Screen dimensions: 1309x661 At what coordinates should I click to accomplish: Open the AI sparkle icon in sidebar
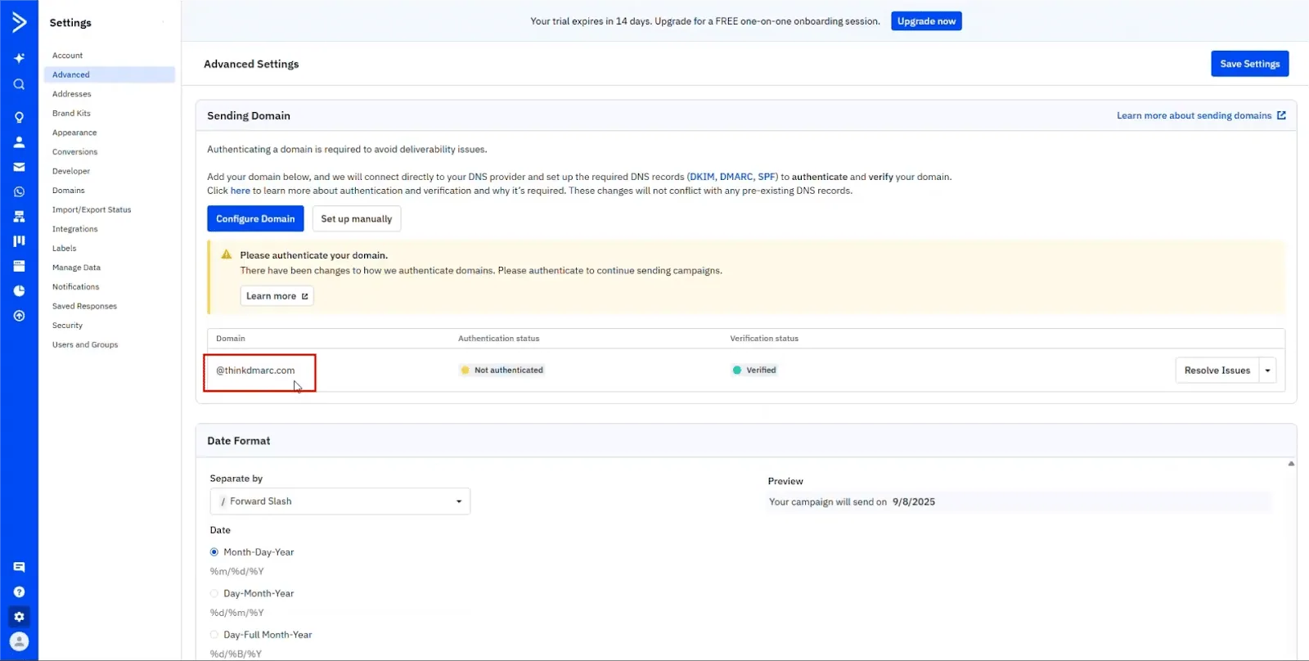19,58
